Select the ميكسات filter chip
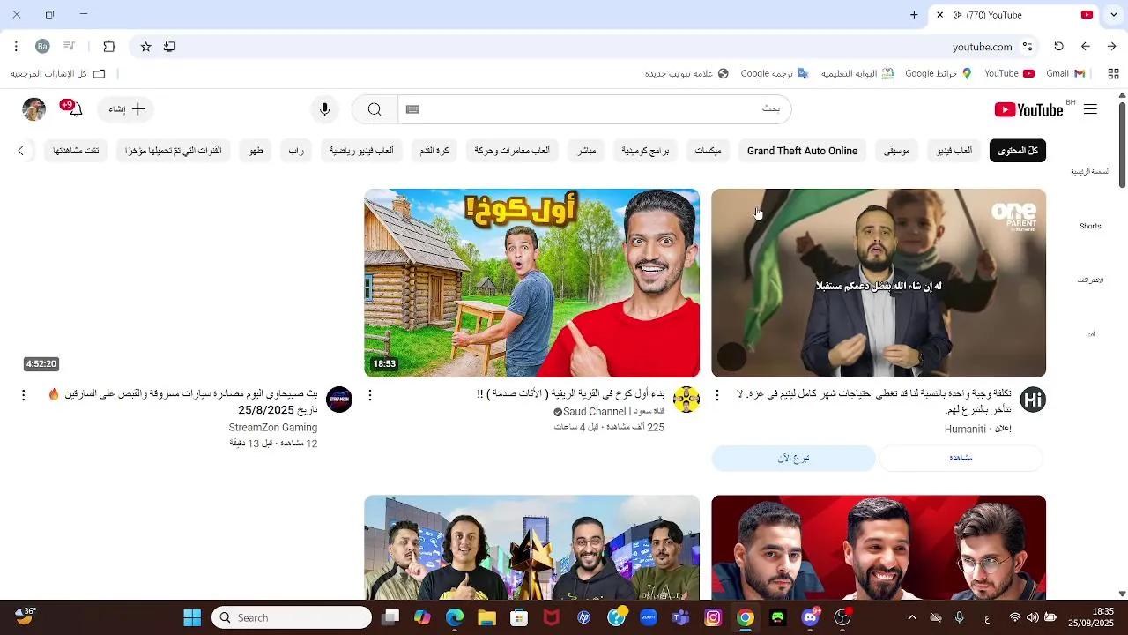Screen dimensions: 1128x635 click(x=708, y=151)
